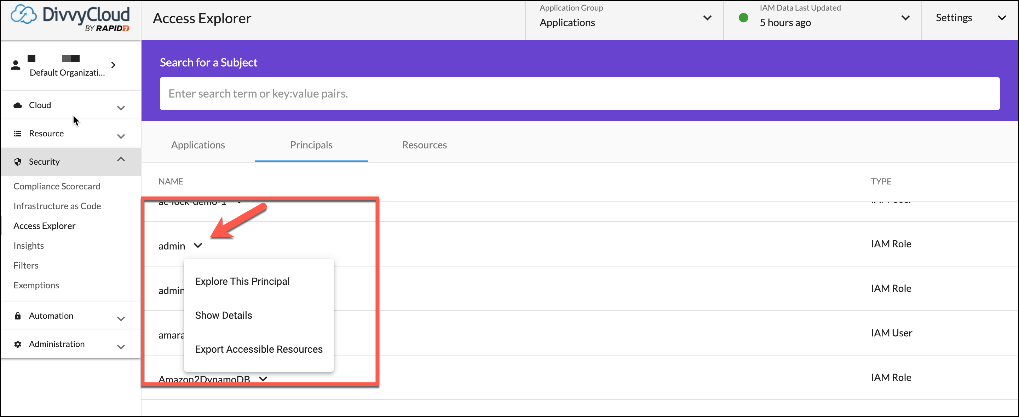Click the Administration gear icon
The width and height of the screenshot is (1019, 417).
tap(18, 344)
